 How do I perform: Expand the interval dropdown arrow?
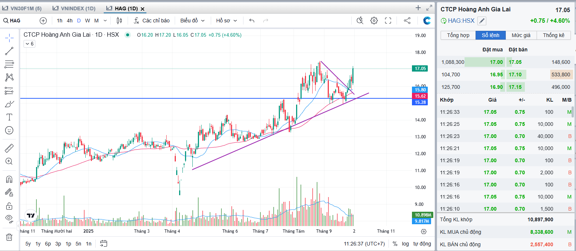(105, 21)
